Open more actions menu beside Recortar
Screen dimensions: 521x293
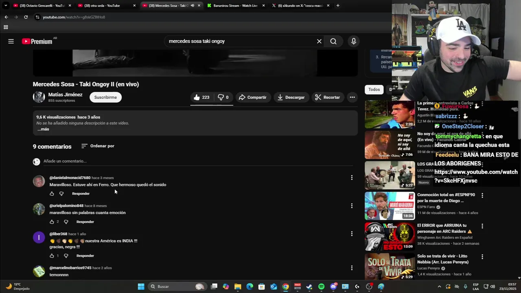coord(352,97)
